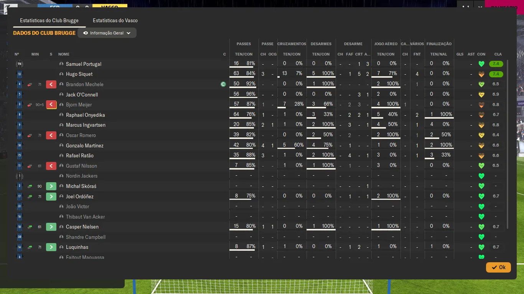Click Samuel Portugal's 7.4 rating badge

[496, 64]
